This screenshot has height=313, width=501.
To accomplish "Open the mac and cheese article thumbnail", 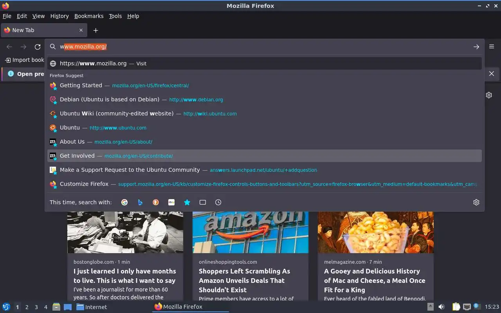I will click(x=376, y=232).
